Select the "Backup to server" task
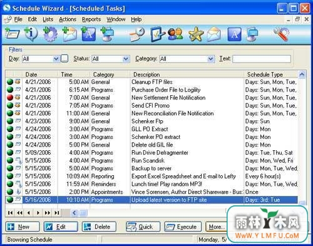Viewport: 313px width, 246px height. pyautogui.click(x=151, y=168)
